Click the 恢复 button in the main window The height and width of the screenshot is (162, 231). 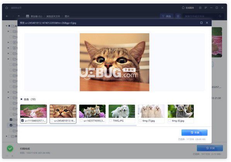coord(210,148)
